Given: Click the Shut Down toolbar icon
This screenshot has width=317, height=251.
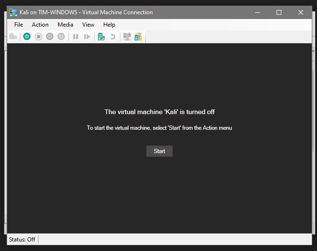Looking at the screenshot, I should (50, 37).
